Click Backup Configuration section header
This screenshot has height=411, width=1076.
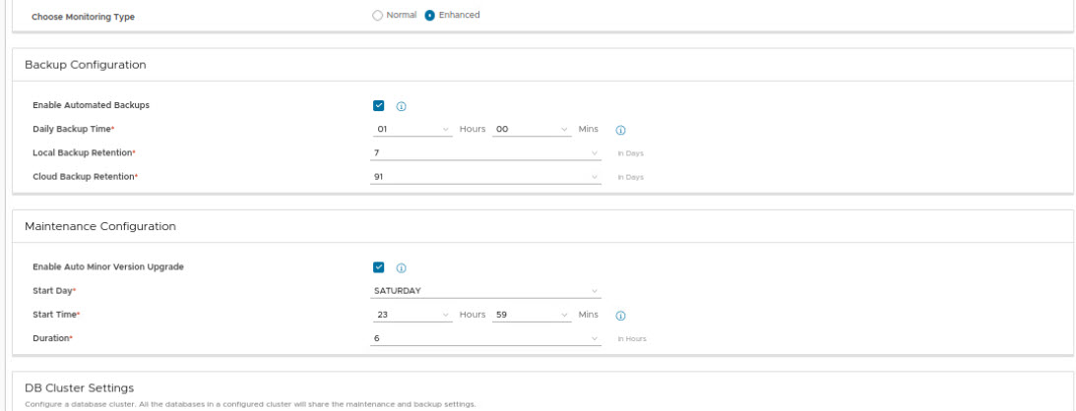click(85, 64)
